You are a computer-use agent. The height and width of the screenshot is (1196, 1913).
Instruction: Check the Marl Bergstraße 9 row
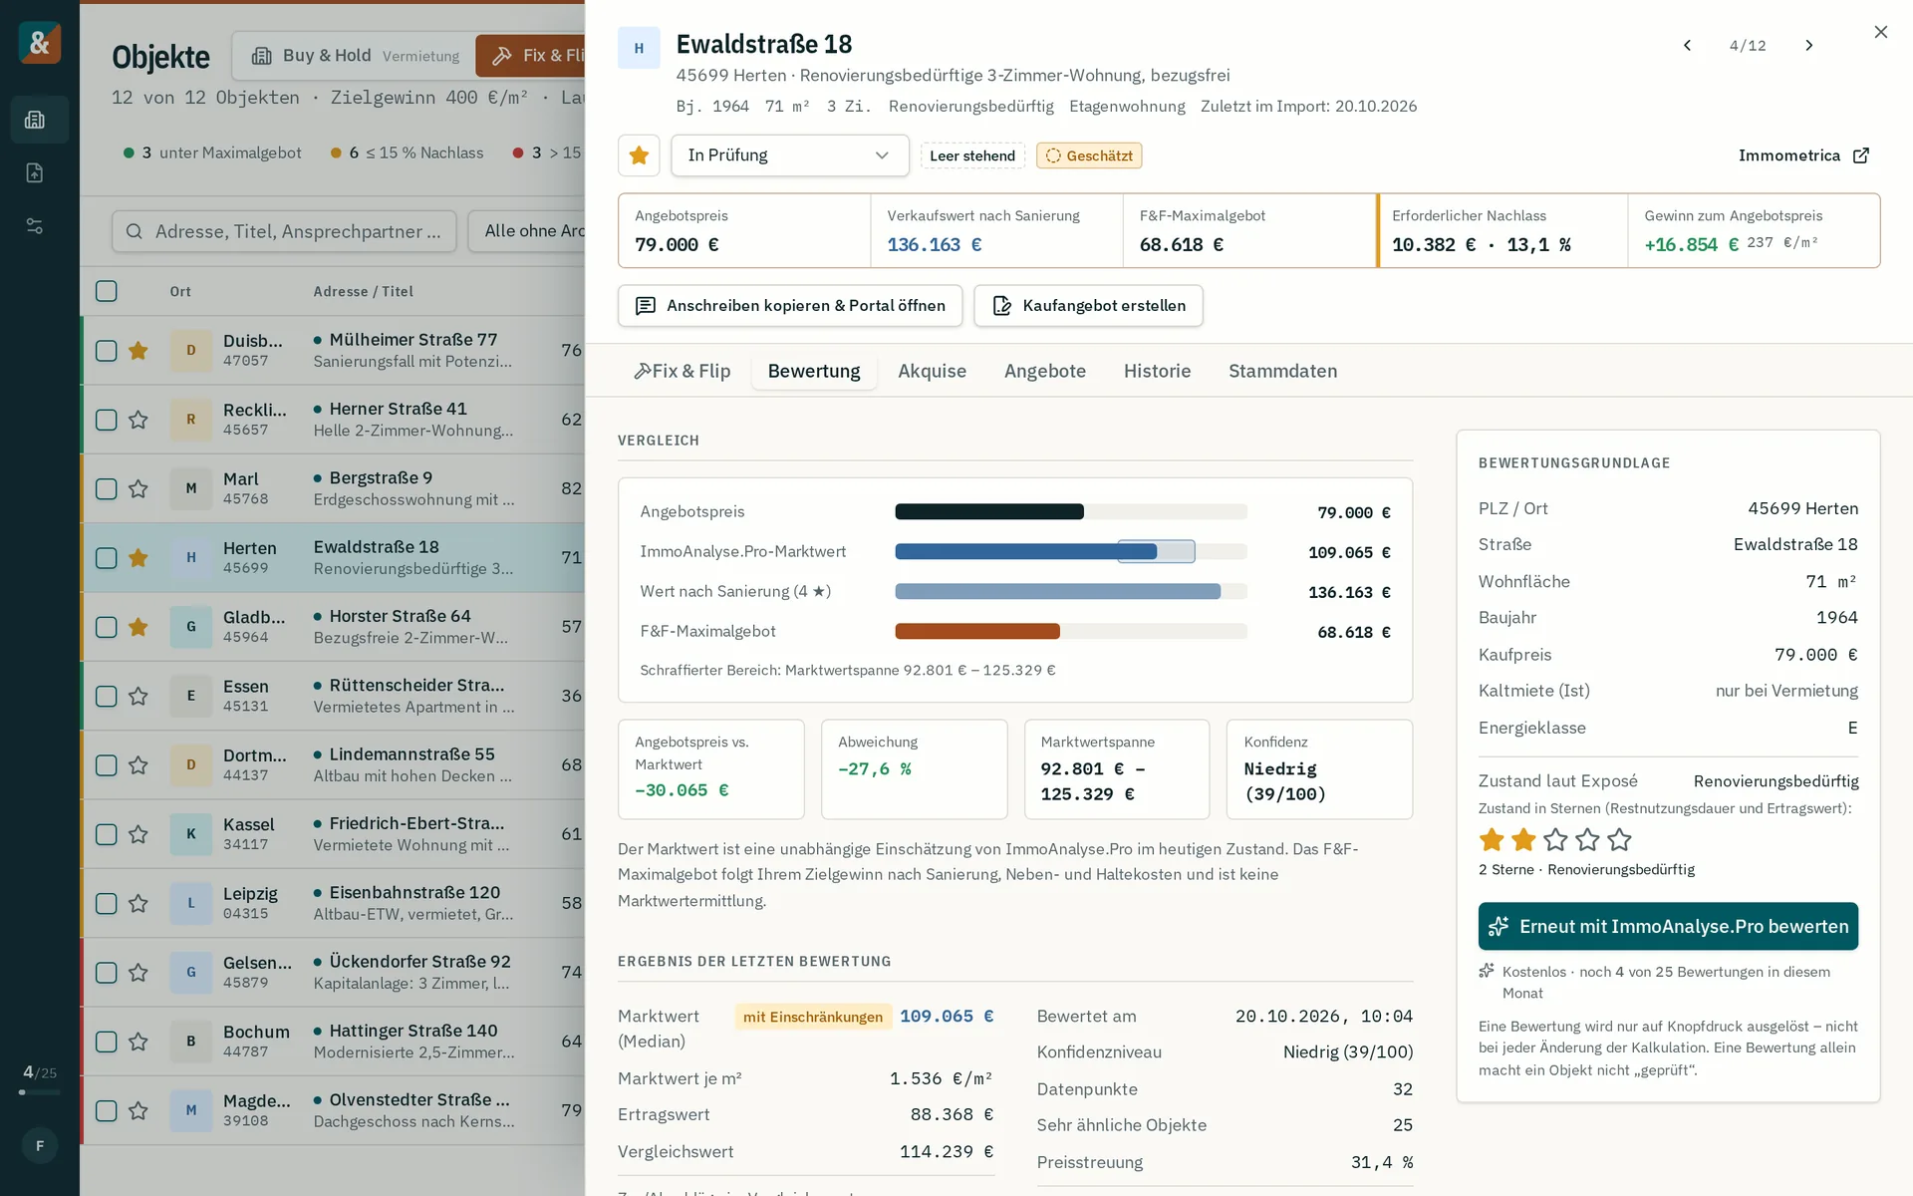(x=107, y=488)
